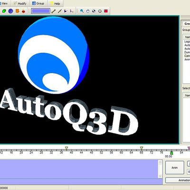
Task: Select the orange shape tool icon
Action: click(x=17, y=11)
